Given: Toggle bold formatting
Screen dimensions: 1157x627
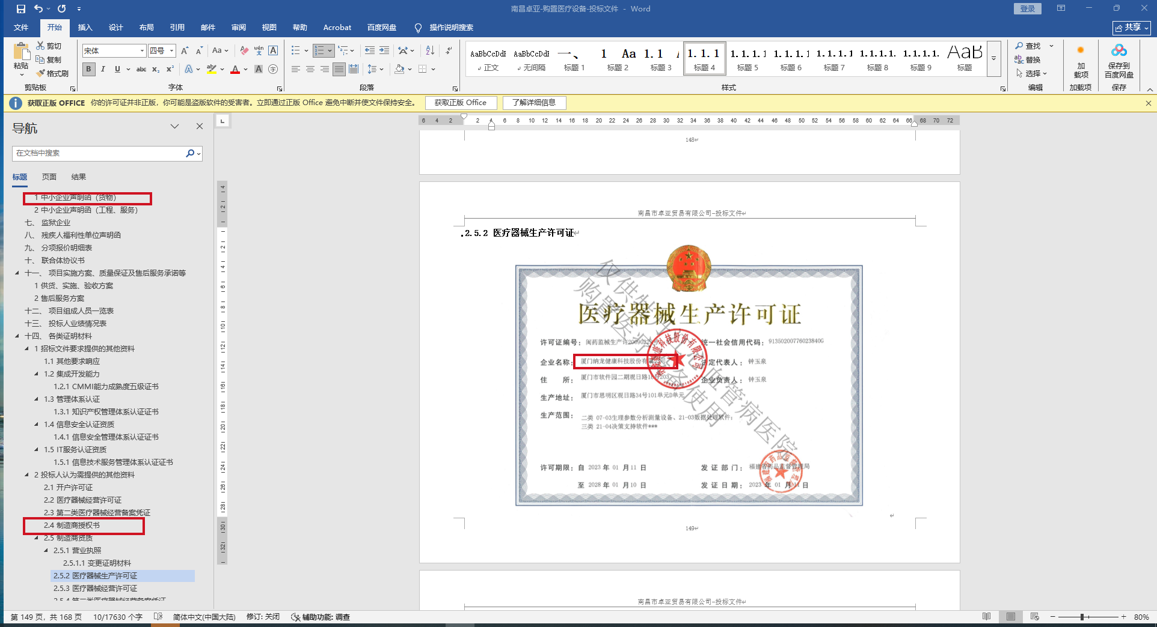Looking at the screenshot, I should coord(89,69).
